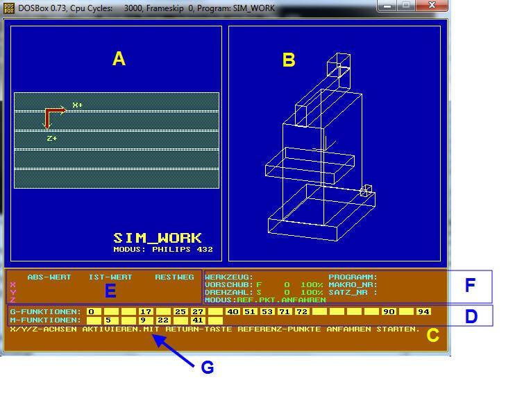Image resolution: width=506 pixels, height=396 pixels.
Task: Click the DOSBox icon in title bar
Action: tap(8, 8)
